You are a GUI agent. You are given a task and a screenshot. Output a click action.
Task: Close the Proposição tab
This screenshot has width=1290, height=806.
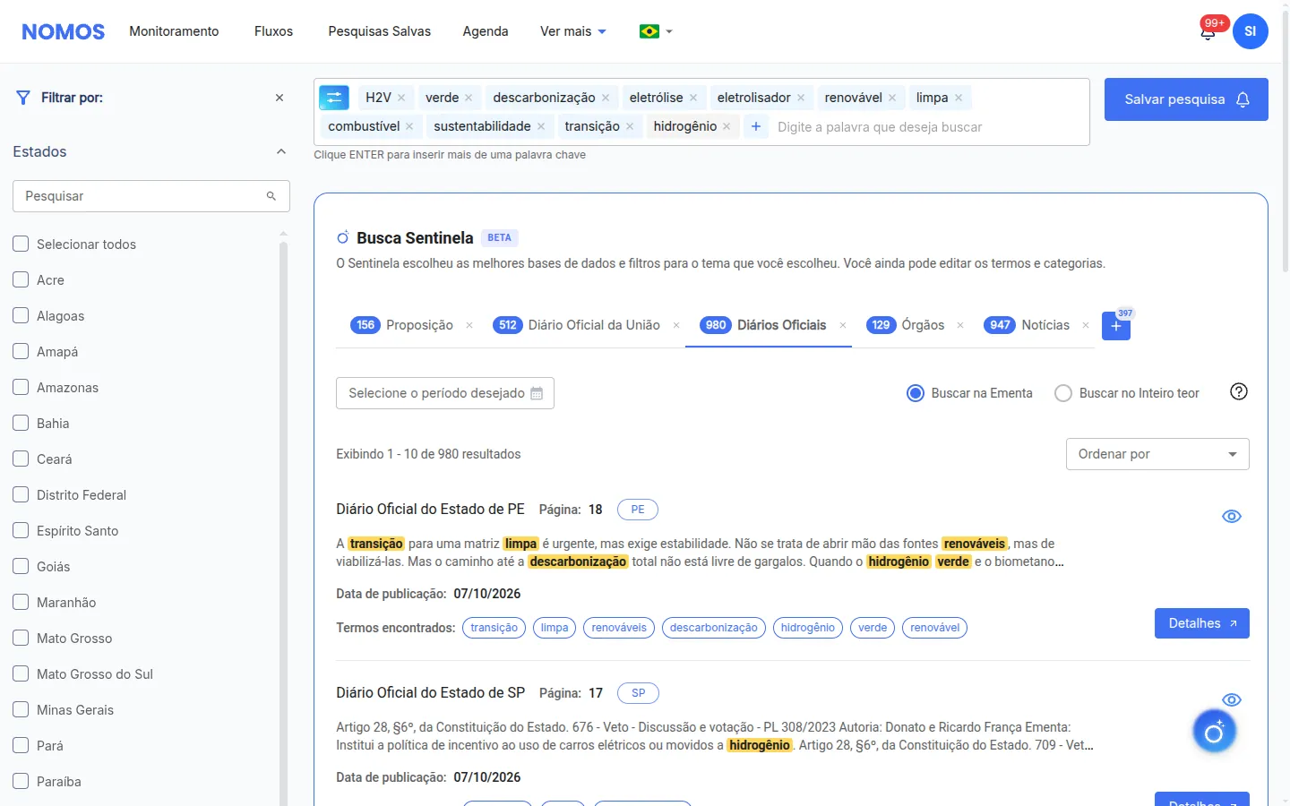[x=469, y=325]
